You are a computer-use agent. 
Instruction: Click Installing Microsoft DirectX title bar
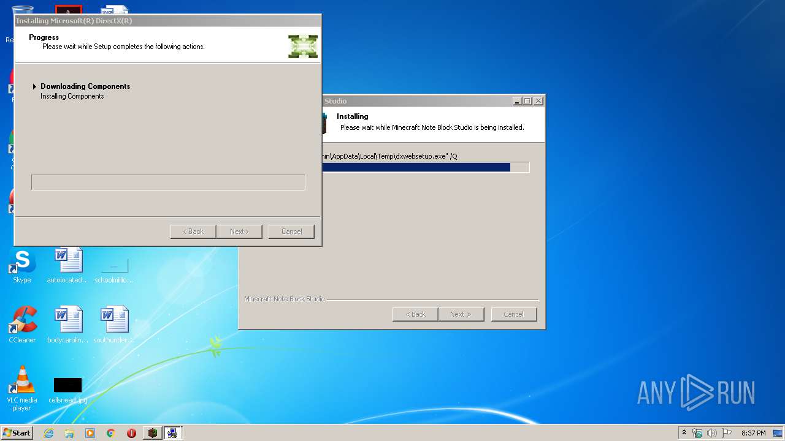[167, 21]
